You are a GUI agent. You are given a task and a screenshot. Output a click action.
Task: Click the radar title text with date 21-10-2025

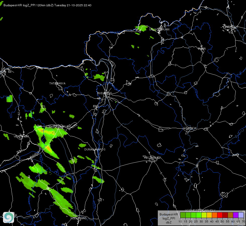[x=47, y=5]
